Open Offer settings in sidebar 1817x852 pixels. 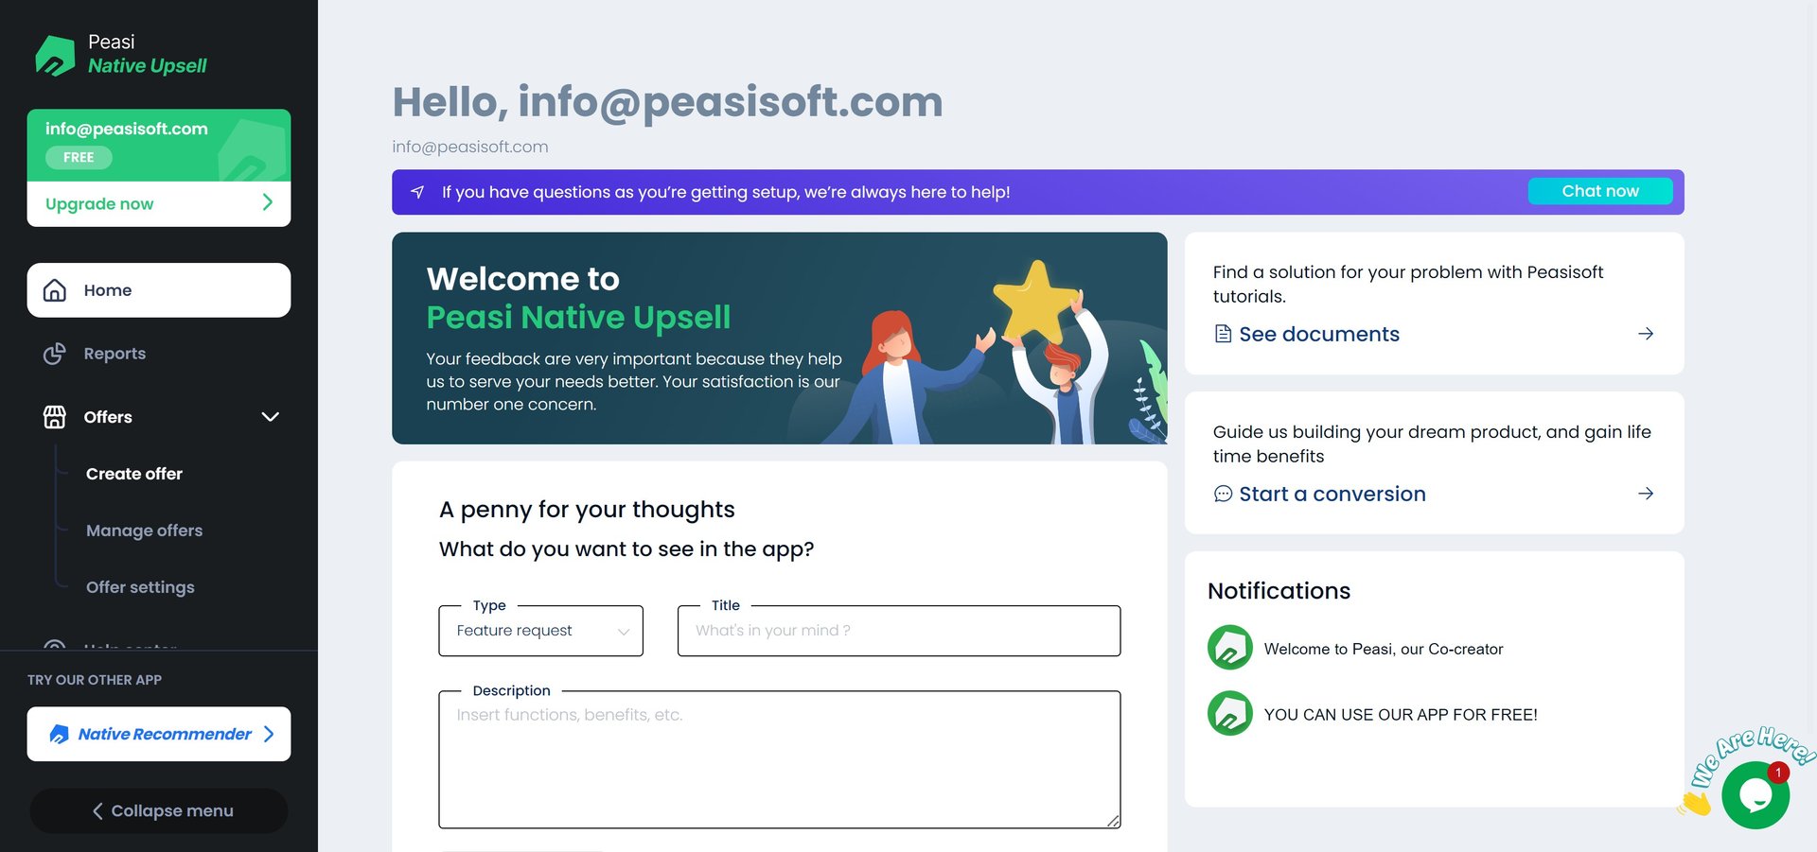click(140, 587)
